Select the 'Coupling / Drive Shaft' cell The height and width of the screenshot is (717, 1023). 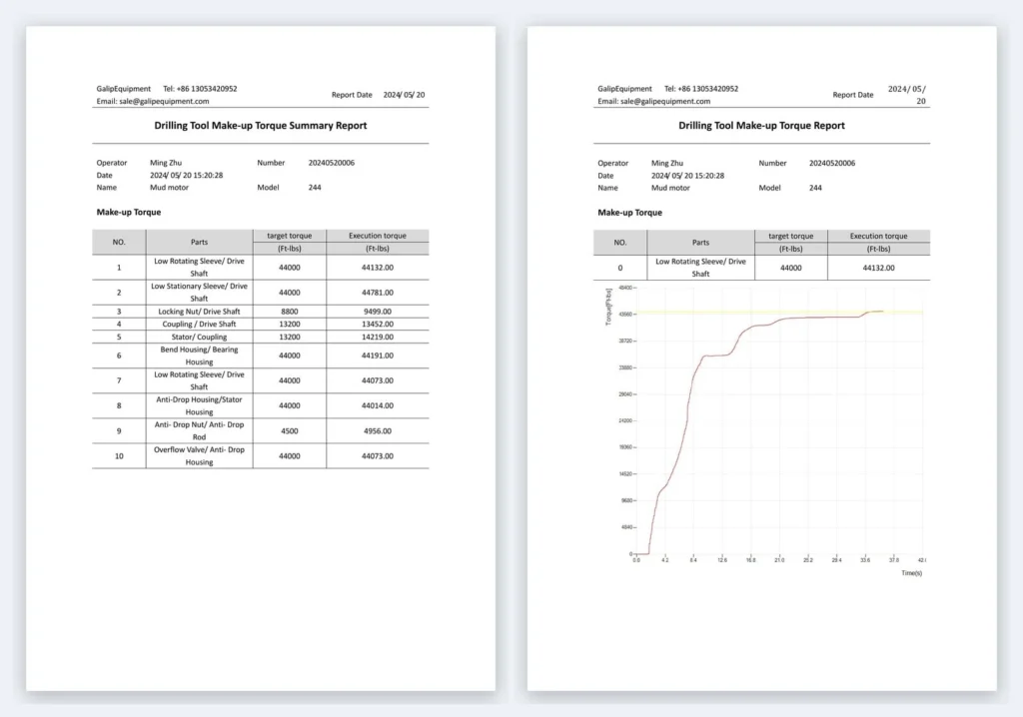199,325
